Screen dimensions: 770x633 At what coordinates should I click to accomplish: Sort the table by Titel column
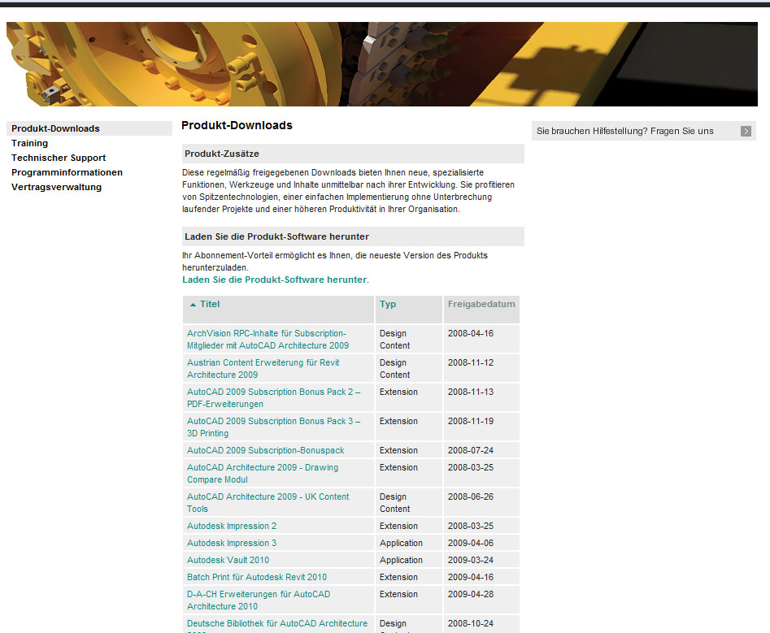(210, 304)
